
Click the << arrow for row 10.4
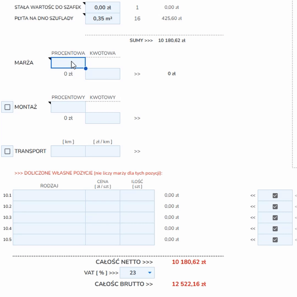(x=253, y=229)
